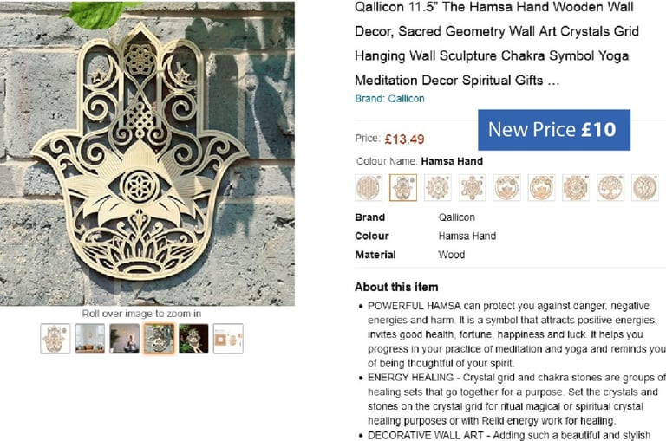
Task: Show the yoga meditation woman thumbnail
Action: [x=125, y=338]
